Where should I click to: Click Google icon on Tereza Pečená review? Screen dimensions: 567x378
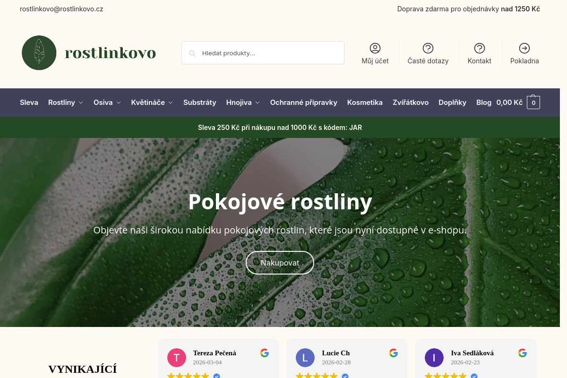[x=265, y=353]
